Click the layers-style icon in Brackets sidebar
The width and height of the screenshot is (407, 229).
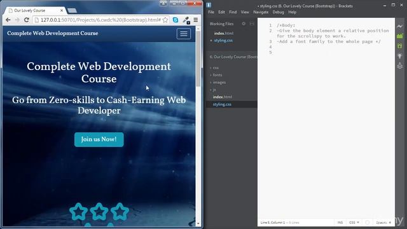pyautogui.click(x=400, y=66)
